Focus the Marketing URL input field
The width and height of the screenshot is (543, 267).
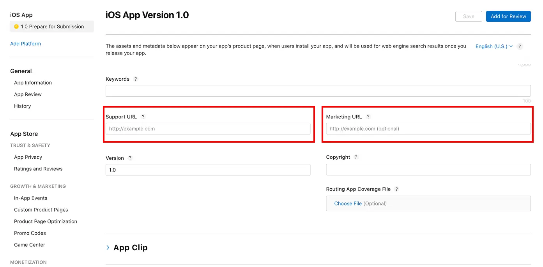coord(428,129)
